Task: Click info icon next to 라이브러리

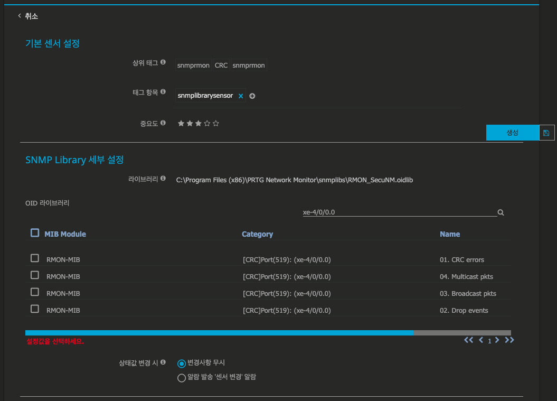Action: [x=163, y=179]
